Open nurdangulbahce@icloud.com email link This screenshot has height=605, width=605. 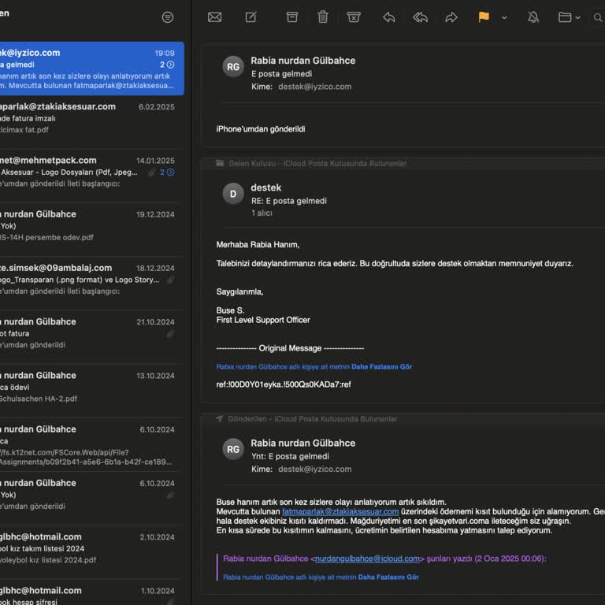coord(367,559)
